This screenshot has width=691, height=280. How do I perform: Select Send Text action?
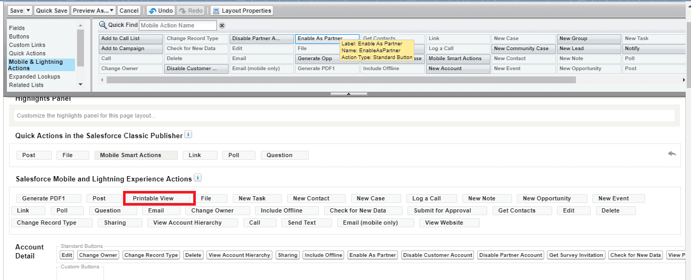click(x=307, y=223)
